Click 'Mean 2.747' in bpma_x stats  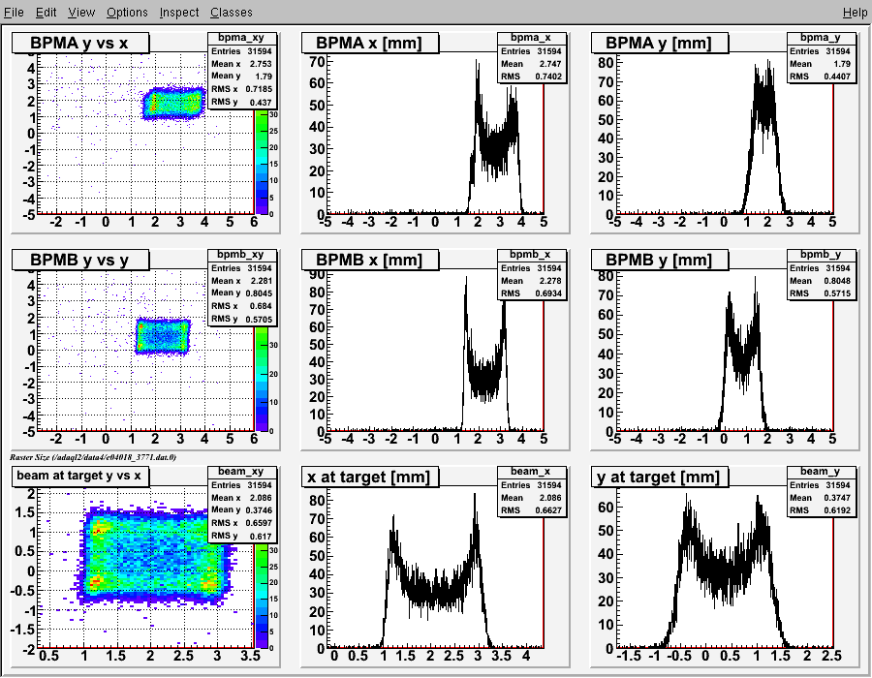click(531, 64)
